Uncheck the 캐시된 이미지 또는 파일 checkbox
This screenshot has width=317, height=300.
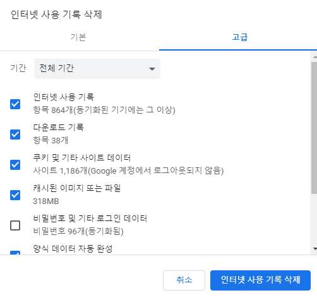pos(15,195)
